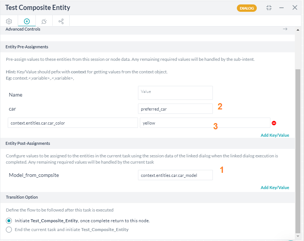Focus the Name value input field
304x241 pixels.
point(175,93)
